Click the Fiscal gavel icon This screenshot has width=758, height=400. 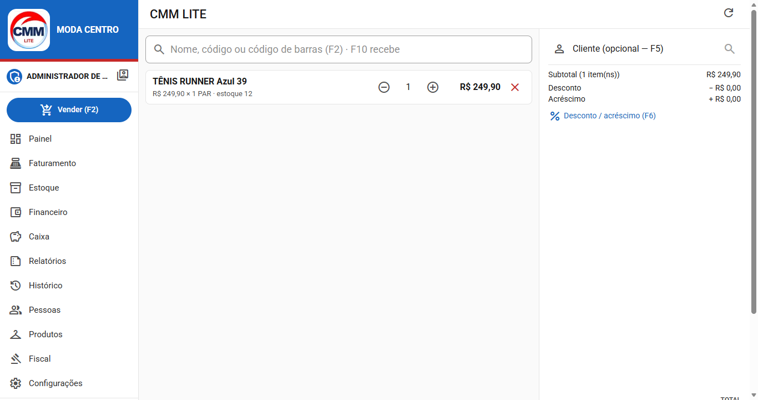tap(16, 359)
